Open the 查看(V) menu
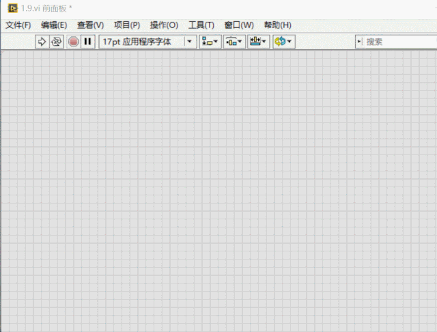Image resolution: width=437 pixels, height=332 pixels. (90, 25)
